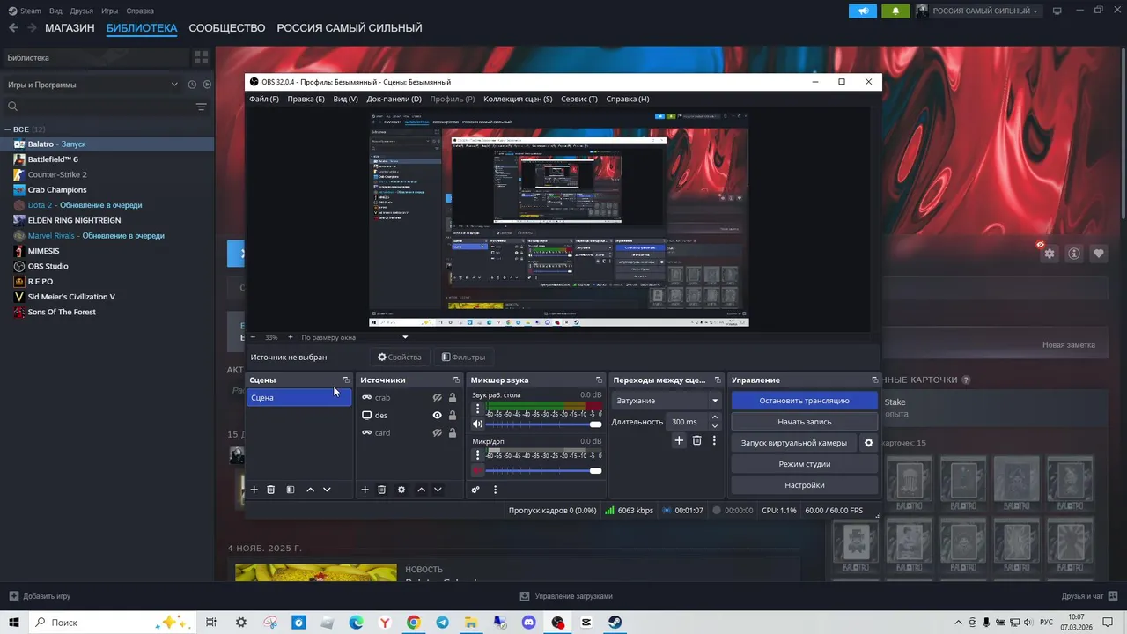Open Коллекция сцен (S) menu
The width and height of the screenshot is (1127, 634).
click(x=518, y=99)
